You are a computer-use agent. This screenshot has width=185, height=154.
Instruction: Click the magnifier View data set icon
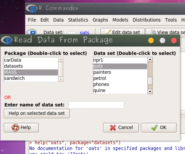(154, 32)
